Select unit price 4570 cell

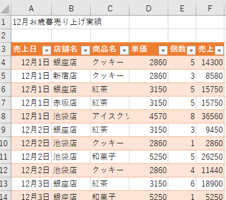coord(149,116)
